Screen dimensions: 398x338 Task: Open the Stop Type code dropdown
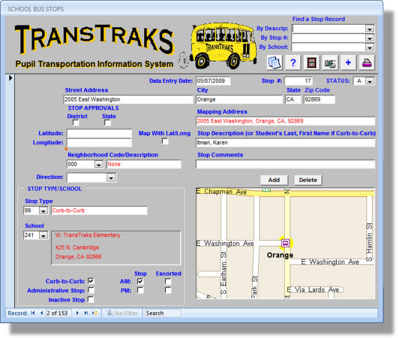pyautogui.click(x=43, y=211)
